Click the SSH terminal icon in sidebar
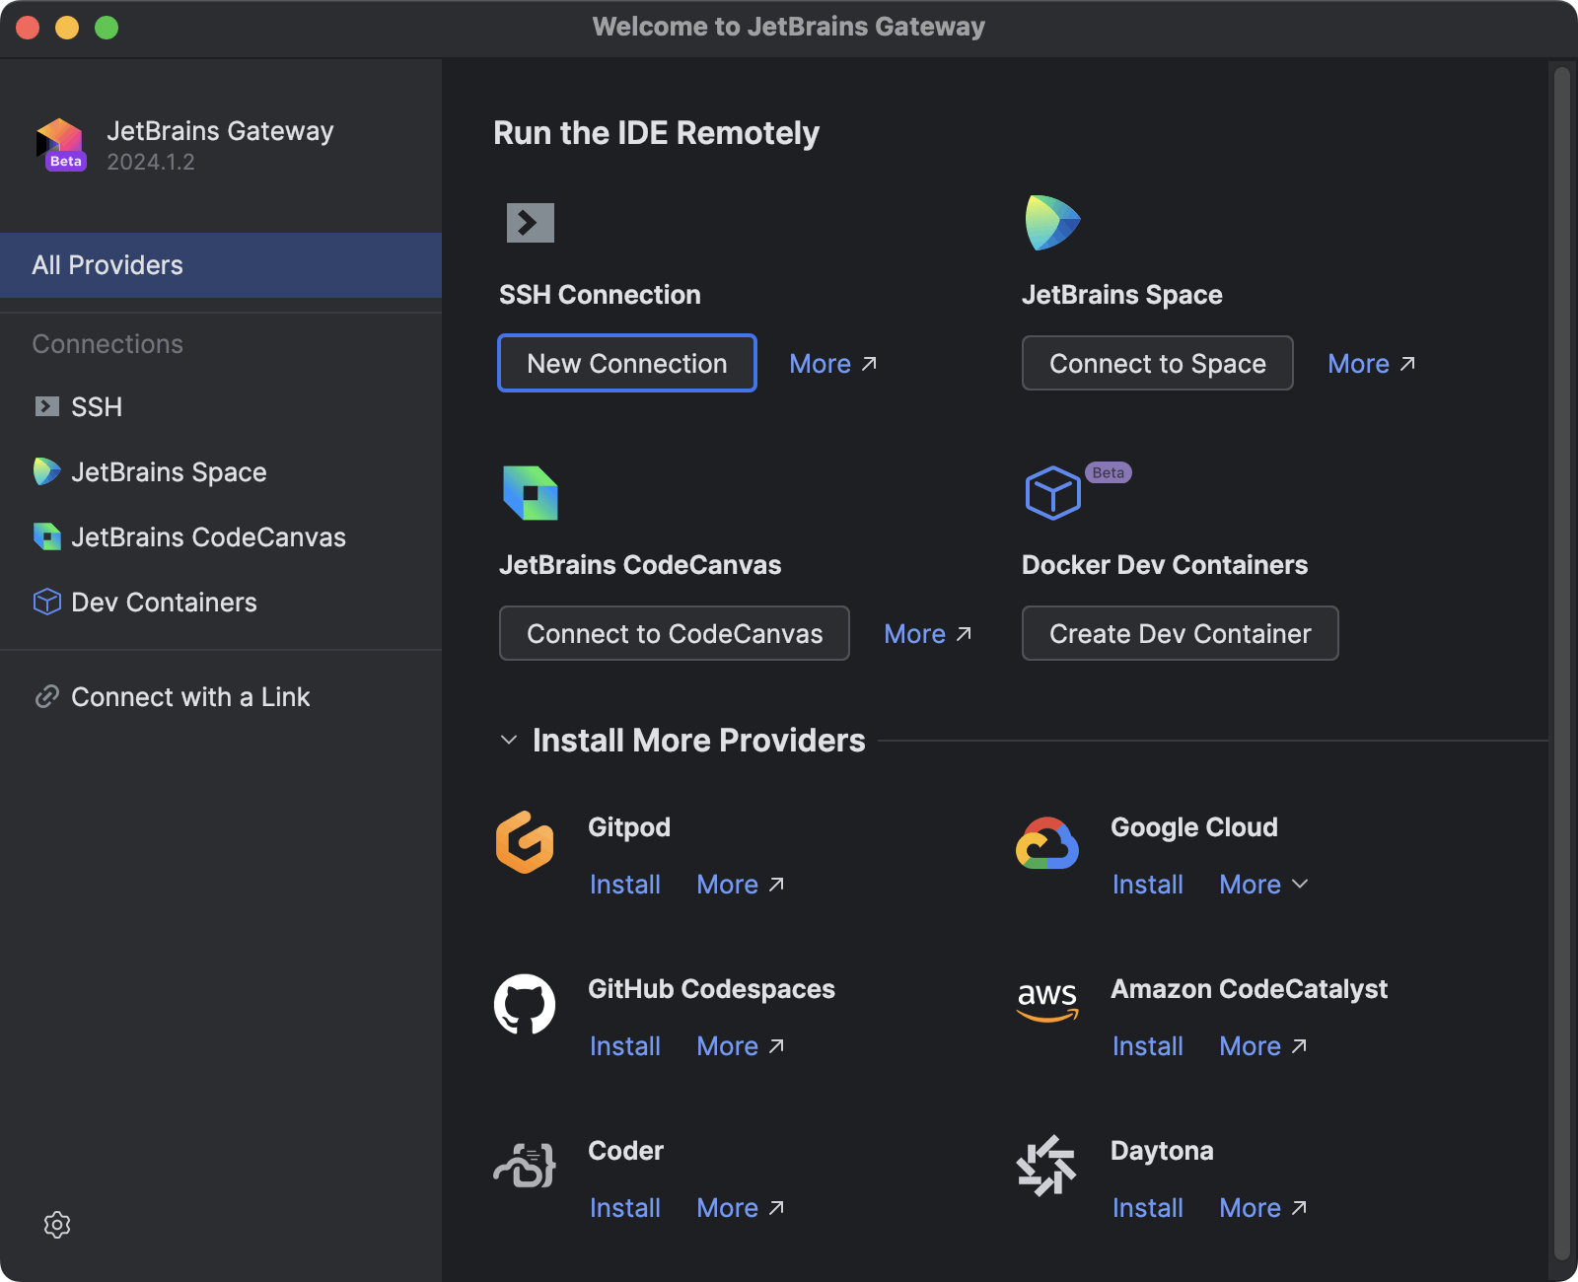This screenshot has width=1578, height=1282. click(x=46, y=406)
